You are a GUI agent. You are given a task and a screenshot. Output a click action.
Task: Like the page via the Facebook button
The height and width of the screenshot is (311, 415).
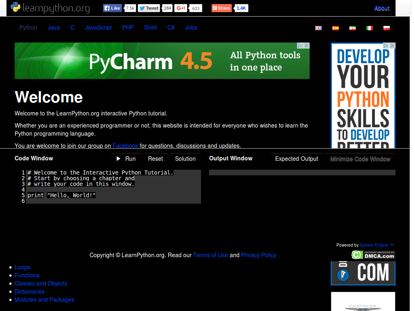(112, 8)
